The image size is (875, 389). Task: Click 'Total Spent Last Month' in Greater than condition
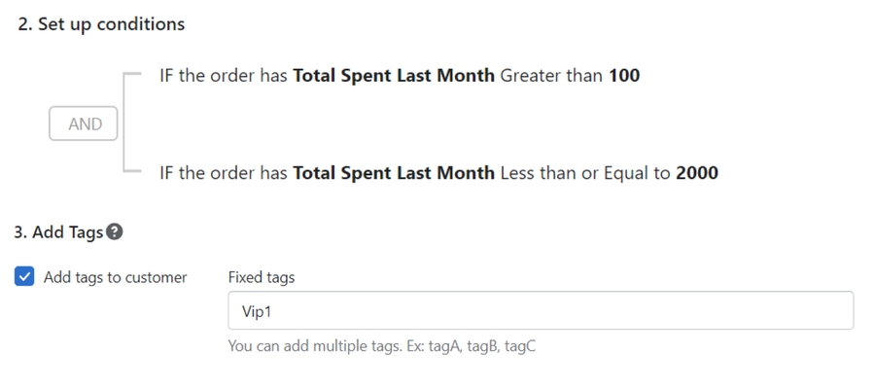coord(394,75)
